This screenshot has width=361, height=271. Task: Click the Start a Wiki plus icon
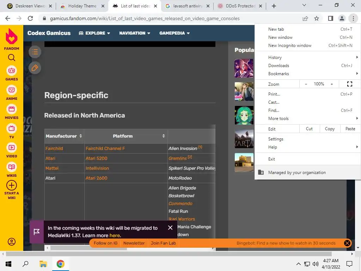(x=12, y=185)
